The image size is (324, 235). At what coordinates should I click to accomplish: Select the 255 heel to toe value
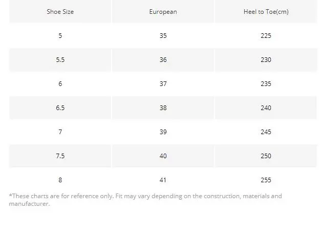[x=266, y=180]
